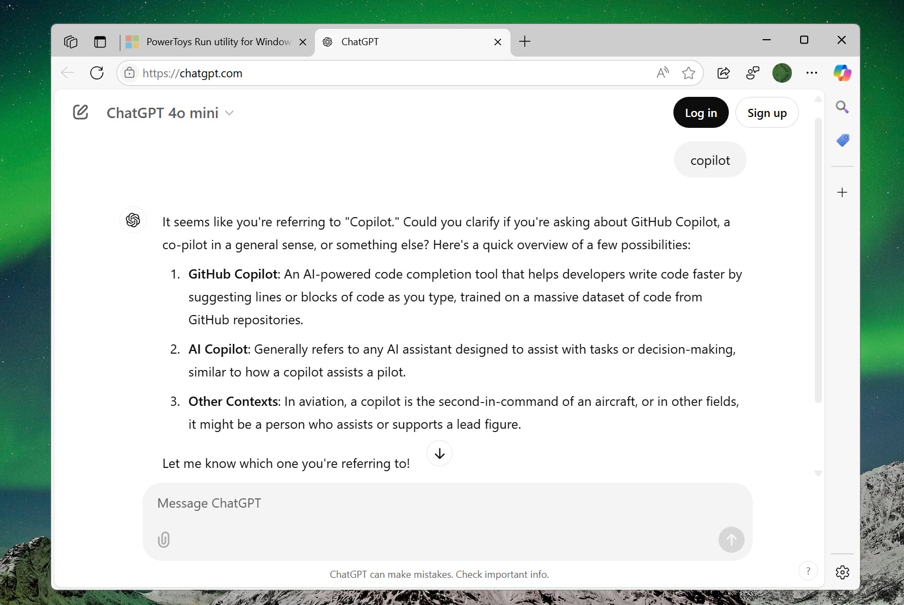Refresh the current page
This screenshot has height=605, width=904.
point(97,73)
